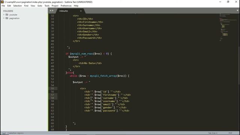Open the Find menu

[26, 6]
